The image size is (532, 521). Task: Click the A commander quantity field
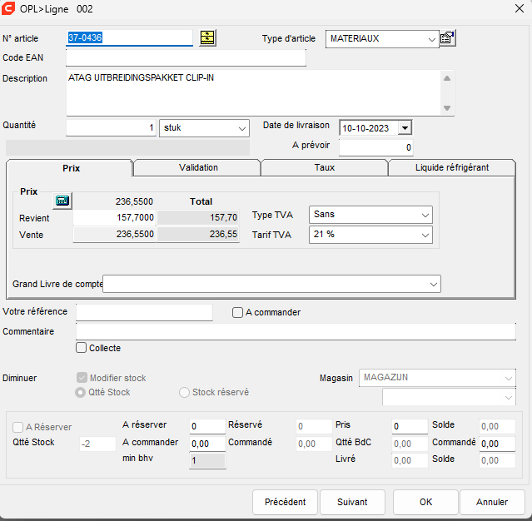click(207, 444)
